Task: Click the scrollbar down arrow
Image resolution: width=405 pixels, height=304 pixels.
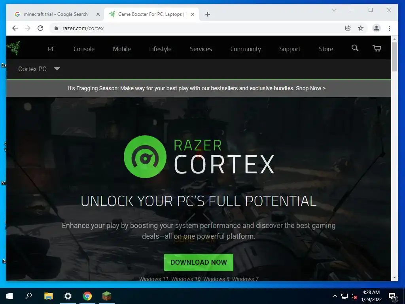Action: pyautogui.click(x=394, y=277)
